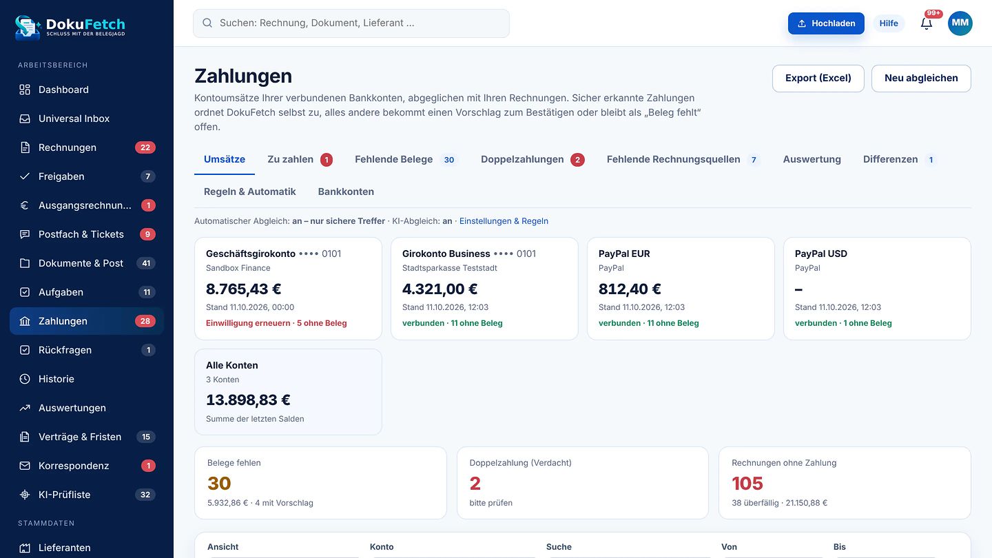Click the Rechnungen document icon

(25, 147)
